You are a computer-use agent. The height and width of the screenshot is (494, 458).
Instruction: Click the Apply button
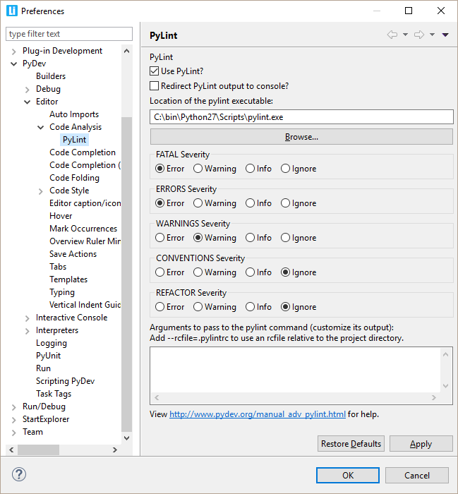(421, 444)
